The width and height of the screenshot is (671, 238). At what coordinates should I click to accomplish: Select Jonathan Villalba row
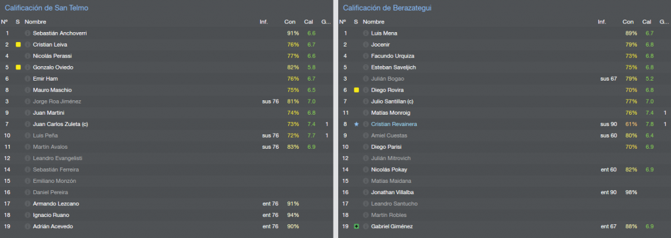pyautogui.click(x=504, y=192)
